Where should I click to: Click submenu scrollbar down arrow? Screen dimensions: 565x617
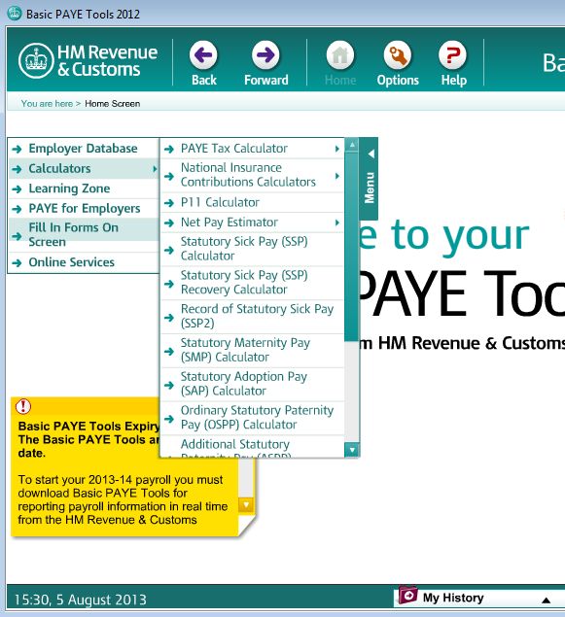coord(352,449)
